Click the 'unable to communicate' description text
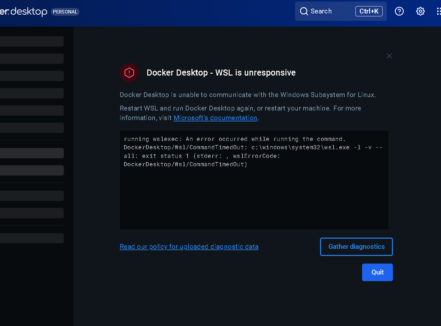441x326 pixels. (x=248, y=95)
